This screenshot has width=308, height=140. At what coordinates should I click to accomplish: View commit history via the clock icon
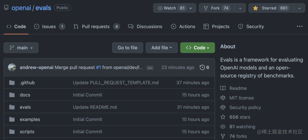(x=202, y=67)
